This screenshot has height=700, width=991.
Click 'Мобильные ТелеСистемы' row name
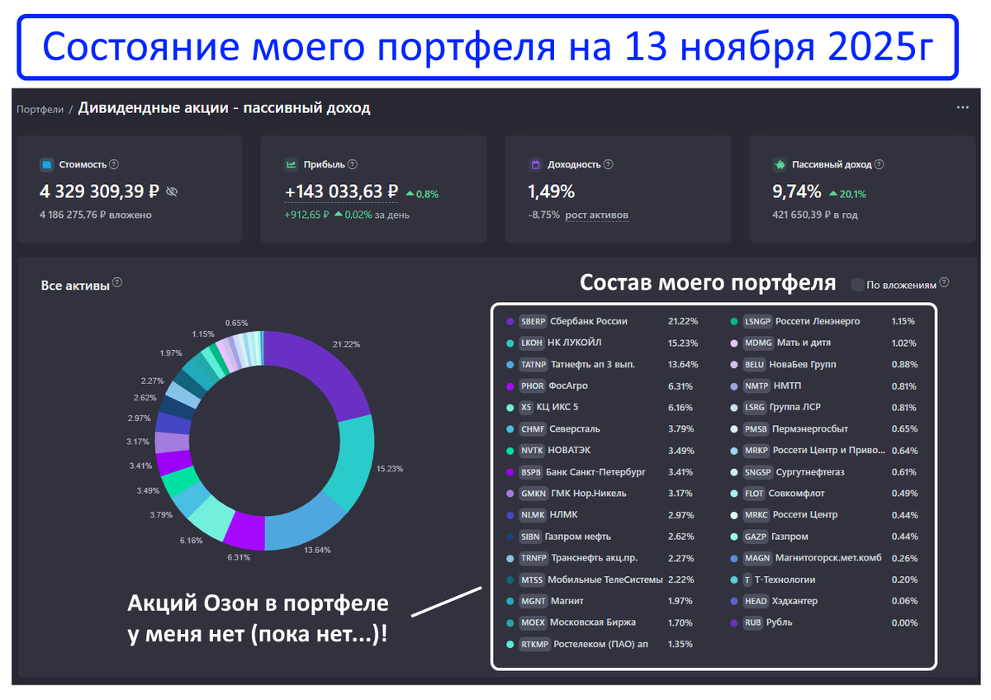tap(605, 579)
